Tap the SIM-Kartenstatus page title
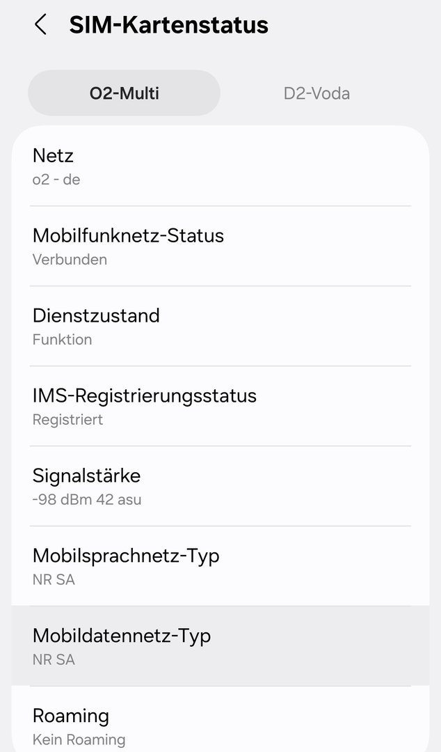This screenshot has width=441, height=752. tap(168, 25)
